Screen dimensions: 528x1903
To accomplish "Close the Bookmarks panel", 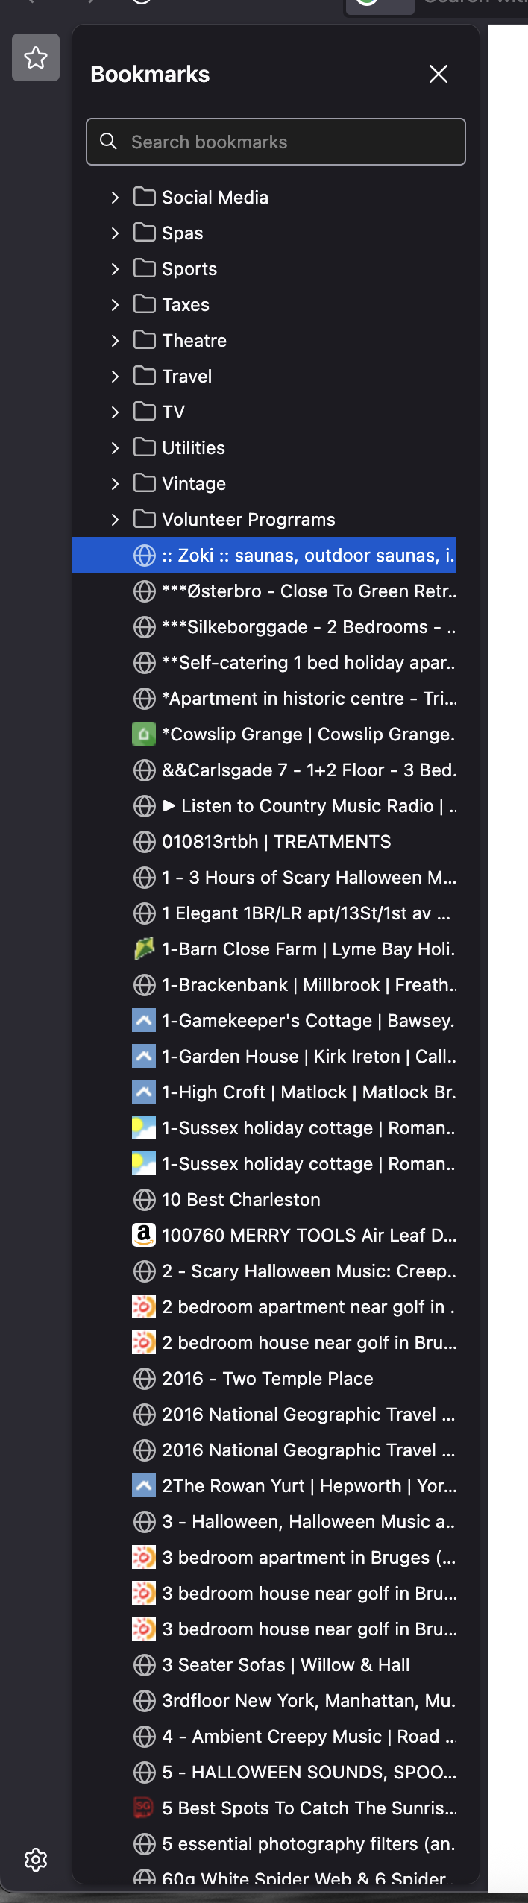I will pos(439,74).
